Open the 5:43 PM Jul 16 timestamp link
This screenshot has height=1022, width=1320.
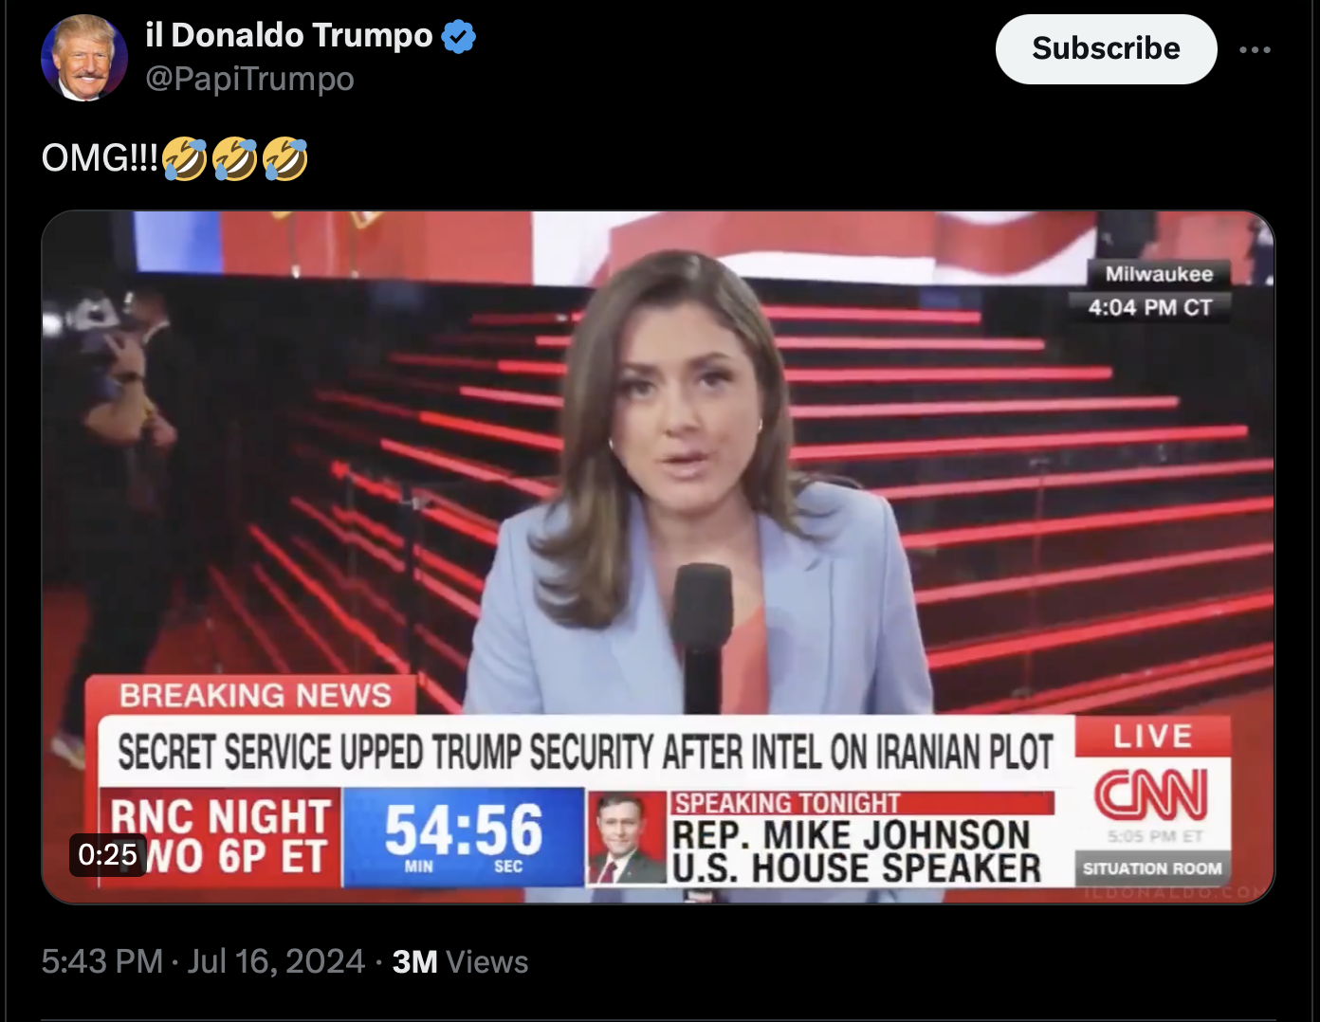[x=203, y=961]
